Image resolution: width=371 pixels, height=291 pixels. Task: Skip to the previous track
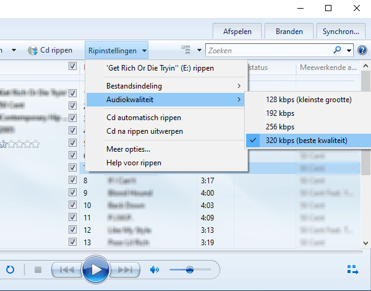click(67, 270)
